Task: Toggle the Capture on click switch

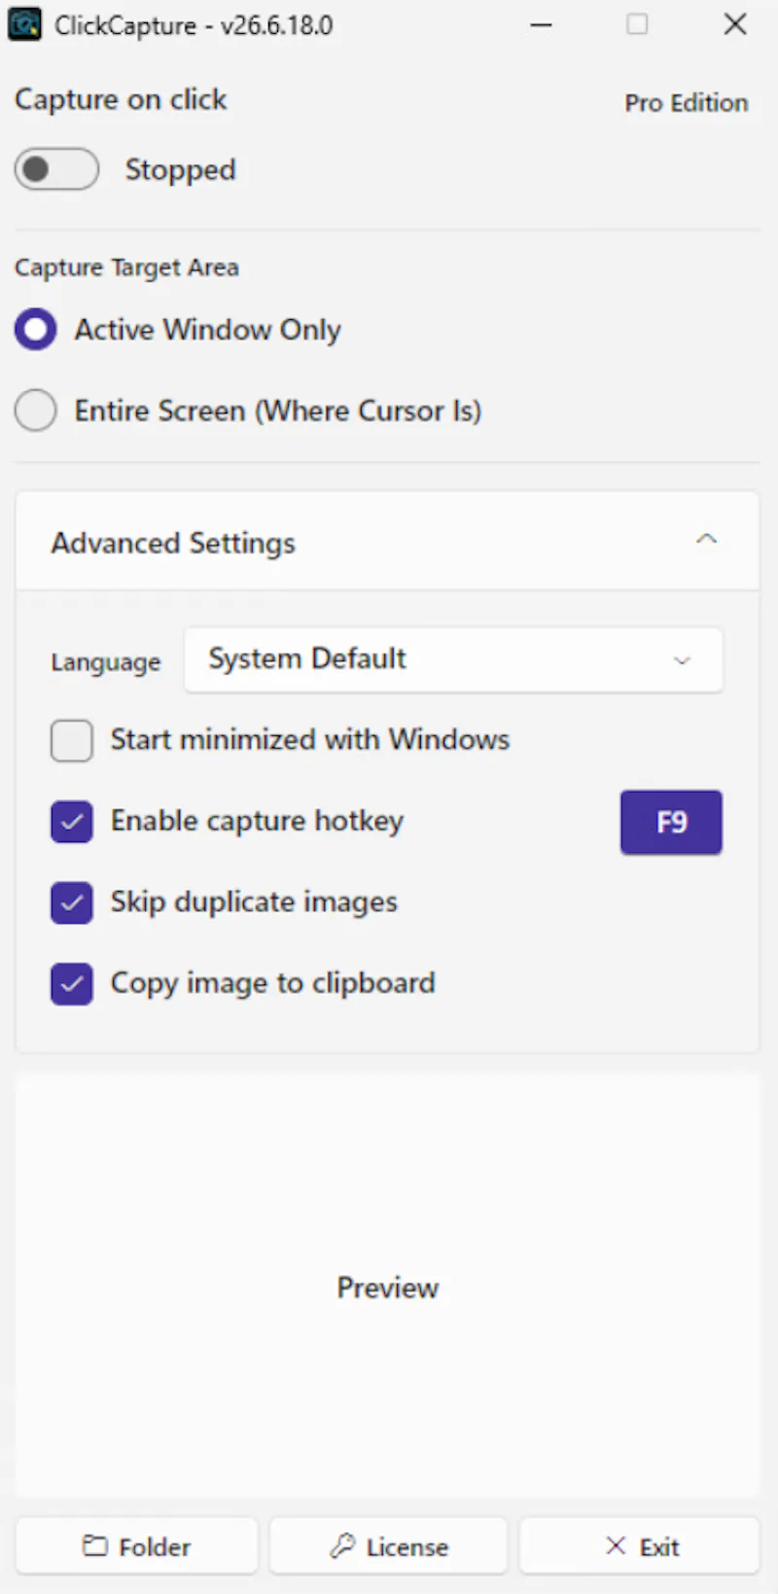Action: (x=56, y=169)
